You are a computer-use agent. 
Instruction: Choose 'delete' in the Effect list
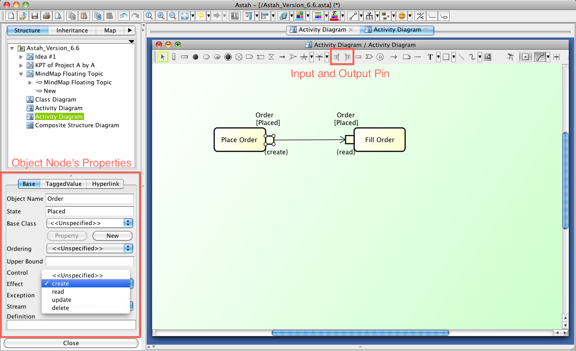click(x=60, y=308)
